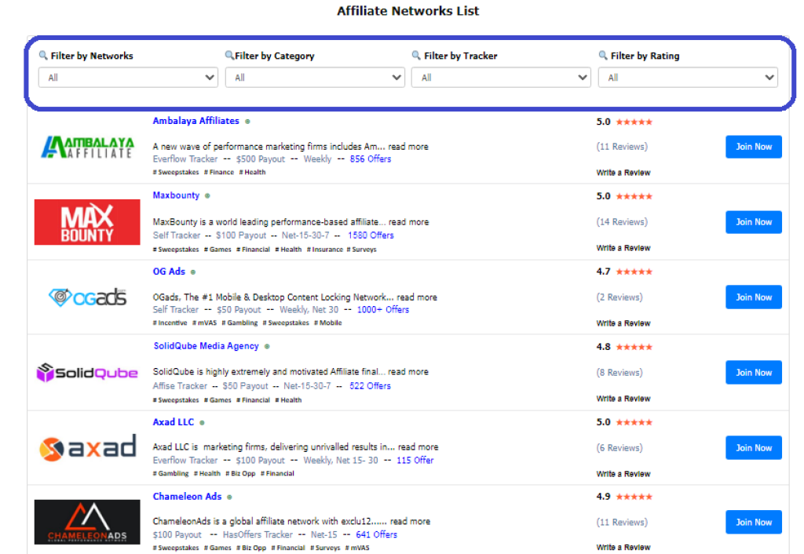Image resolution: width=804 pixels, height=554 pixels.
Task: Write a Review for Ambalaya Affiliates
Action: [x=623, y=173]
